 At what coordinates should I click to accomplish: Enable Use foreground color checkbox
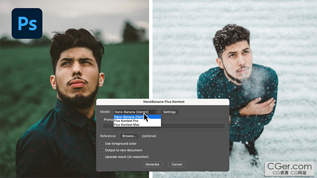(102, 143)
